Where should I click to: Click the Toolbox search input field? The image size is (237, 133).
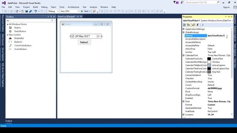tap(29, 20)
